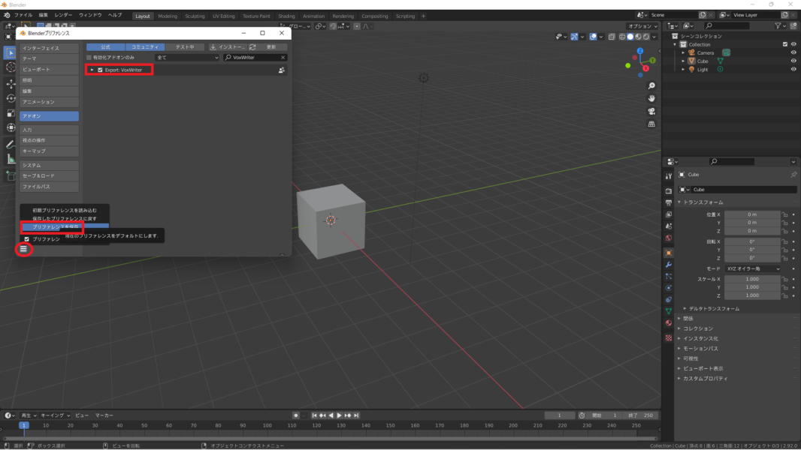
Task: Expand Camera in the outliner
Action: (x=684, y=52)
